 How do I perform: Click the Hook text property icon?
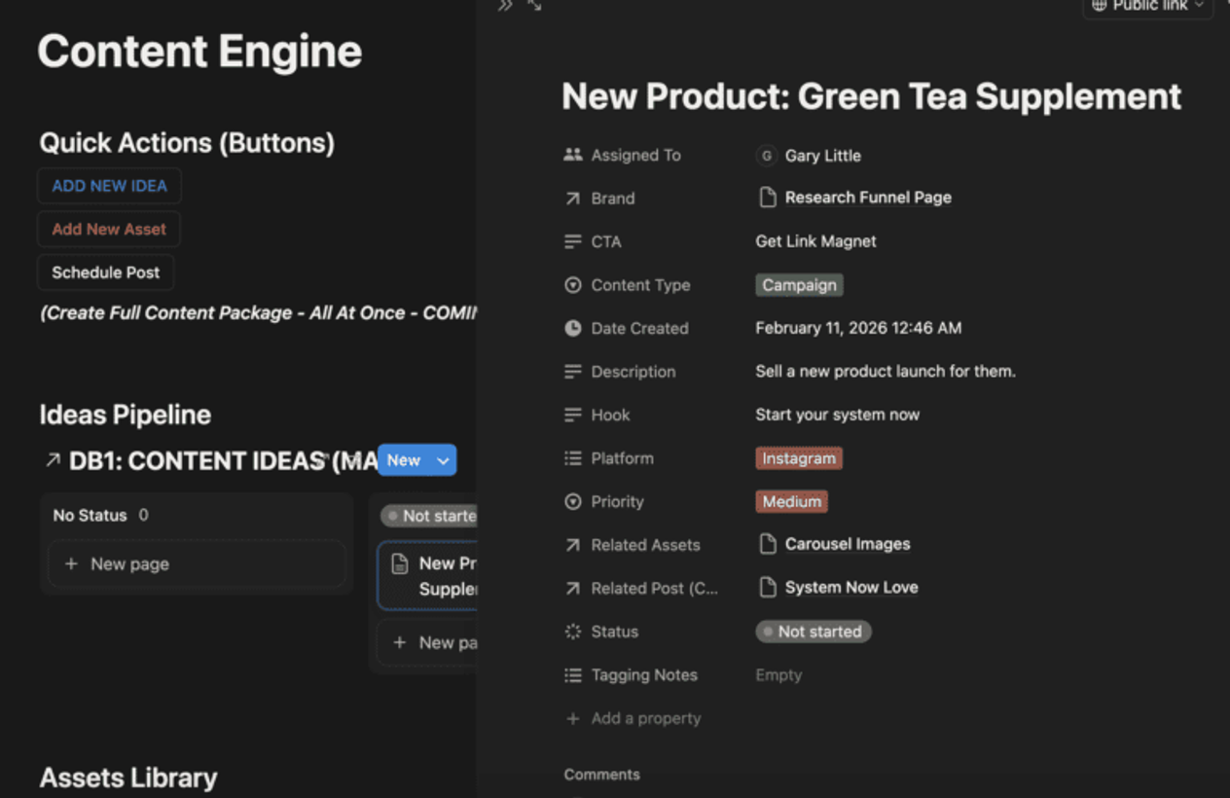572,415
